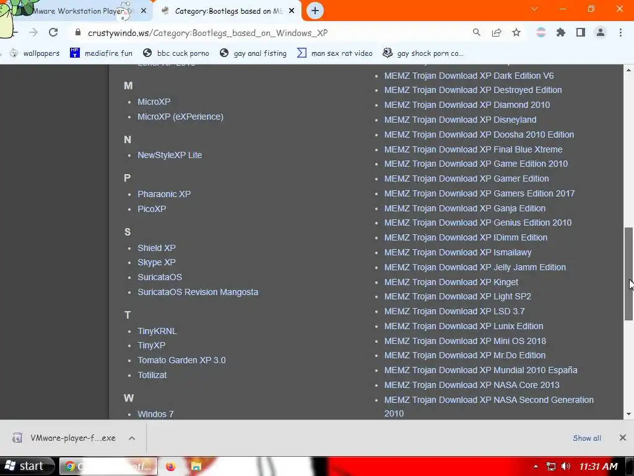
Task: Open the Skype XP link
Action: pyautogui.click(x=157, y=262)
